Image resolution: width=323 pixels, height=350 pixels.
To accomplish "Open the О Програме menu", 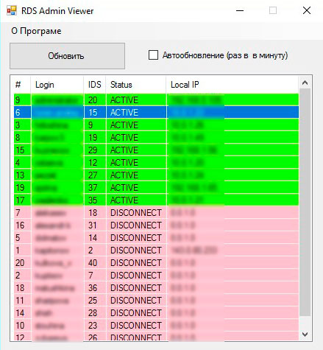I will click(x=36, y=31).
